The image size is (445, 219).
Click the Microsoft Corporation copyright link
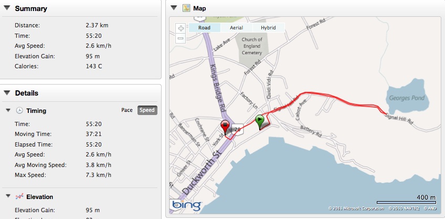pos(355,208)
